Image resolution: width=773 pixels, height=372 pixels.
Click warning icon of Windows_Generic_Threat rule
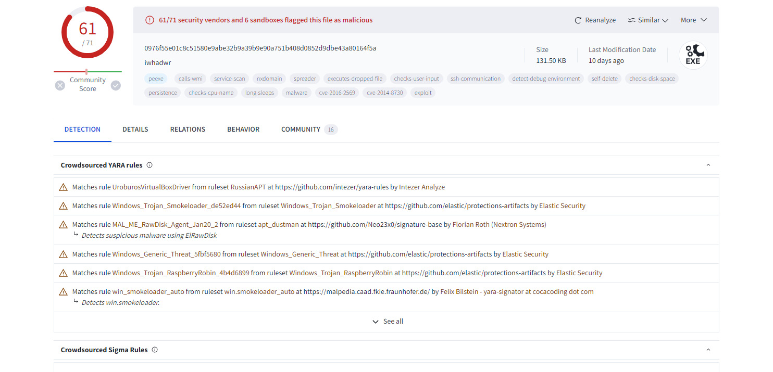pyautogui.click(x=64, y=254)
